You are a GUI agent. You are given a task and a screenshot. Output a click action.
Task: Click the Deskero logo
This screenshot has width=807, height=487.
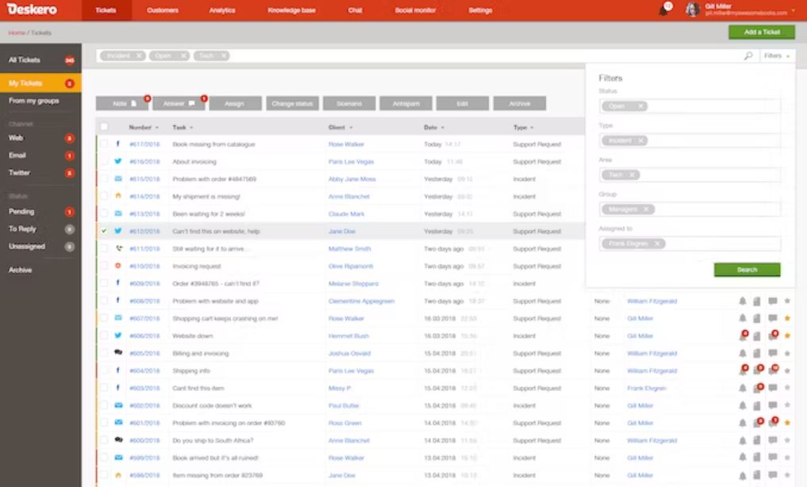point(32,10)
